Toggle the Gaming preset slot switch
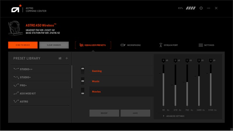The width and height of the screenshot is (233, 131). click(x=83, y=70)
